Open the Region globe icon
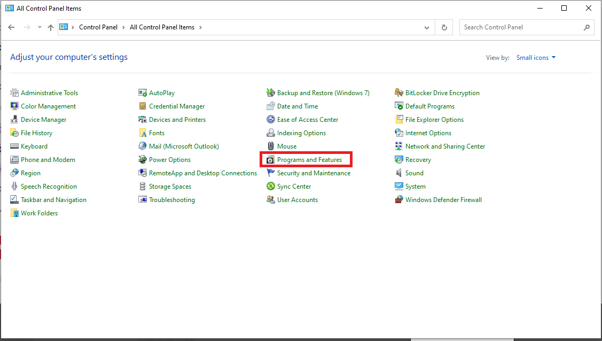The image size is (602, 341). [14, 173]
